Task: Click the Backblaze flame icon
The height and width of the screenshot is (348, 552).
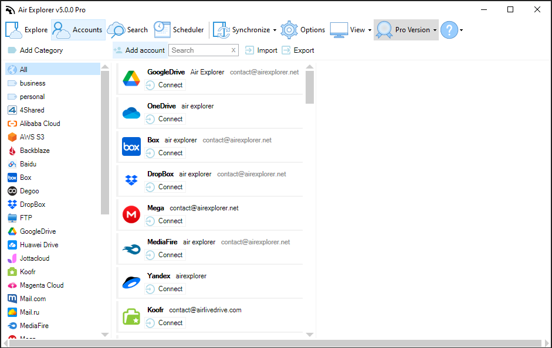Action: tap(12, 151)
